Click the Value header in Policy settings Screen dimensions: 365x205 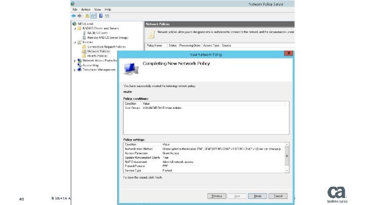[x=223, y=145]
